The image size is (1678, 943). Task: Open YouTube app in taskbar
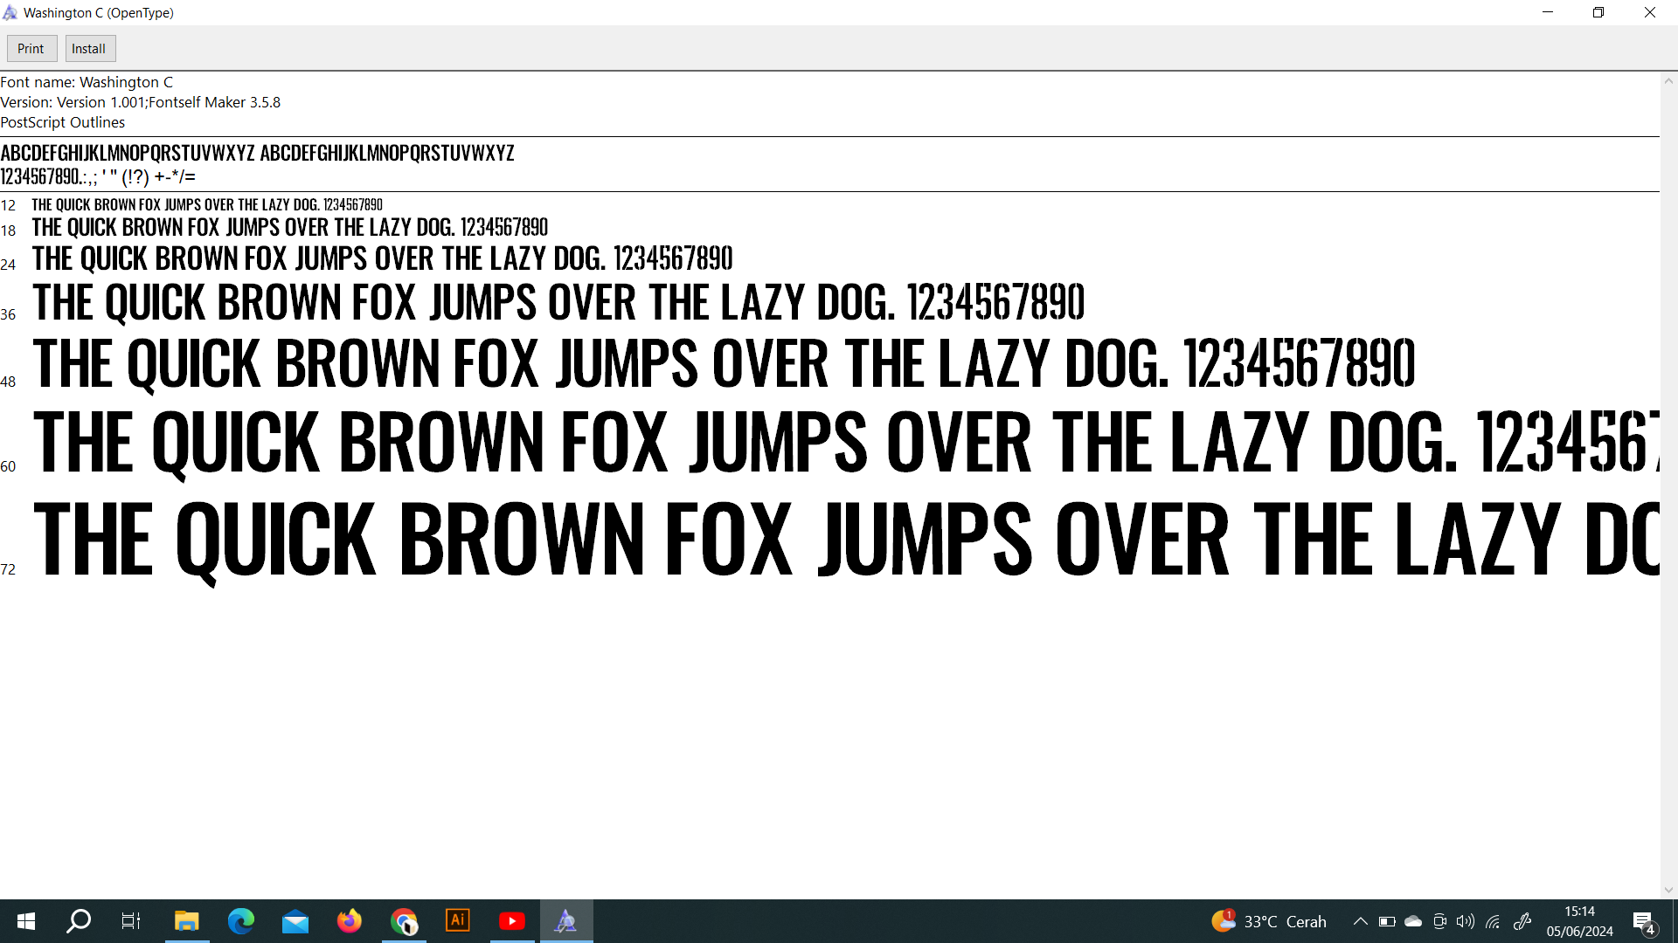pos(512,921)
